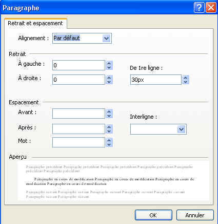Click the Mot spacing input field
The height and width of the screenshot is (224, 218).
pyautogui.click(x=78, y=142)
